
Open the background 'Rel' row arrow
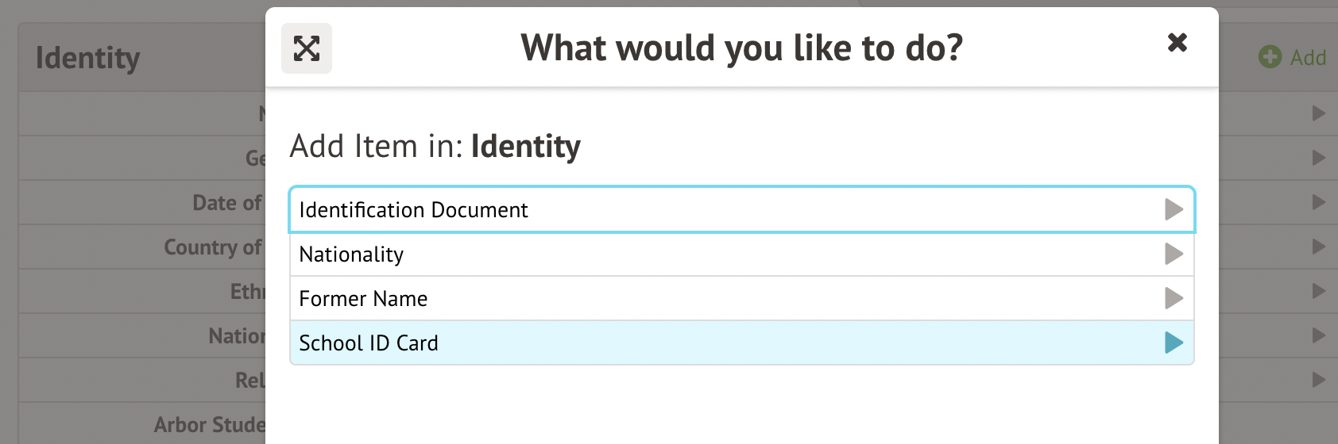click(x=1318, y=380)
